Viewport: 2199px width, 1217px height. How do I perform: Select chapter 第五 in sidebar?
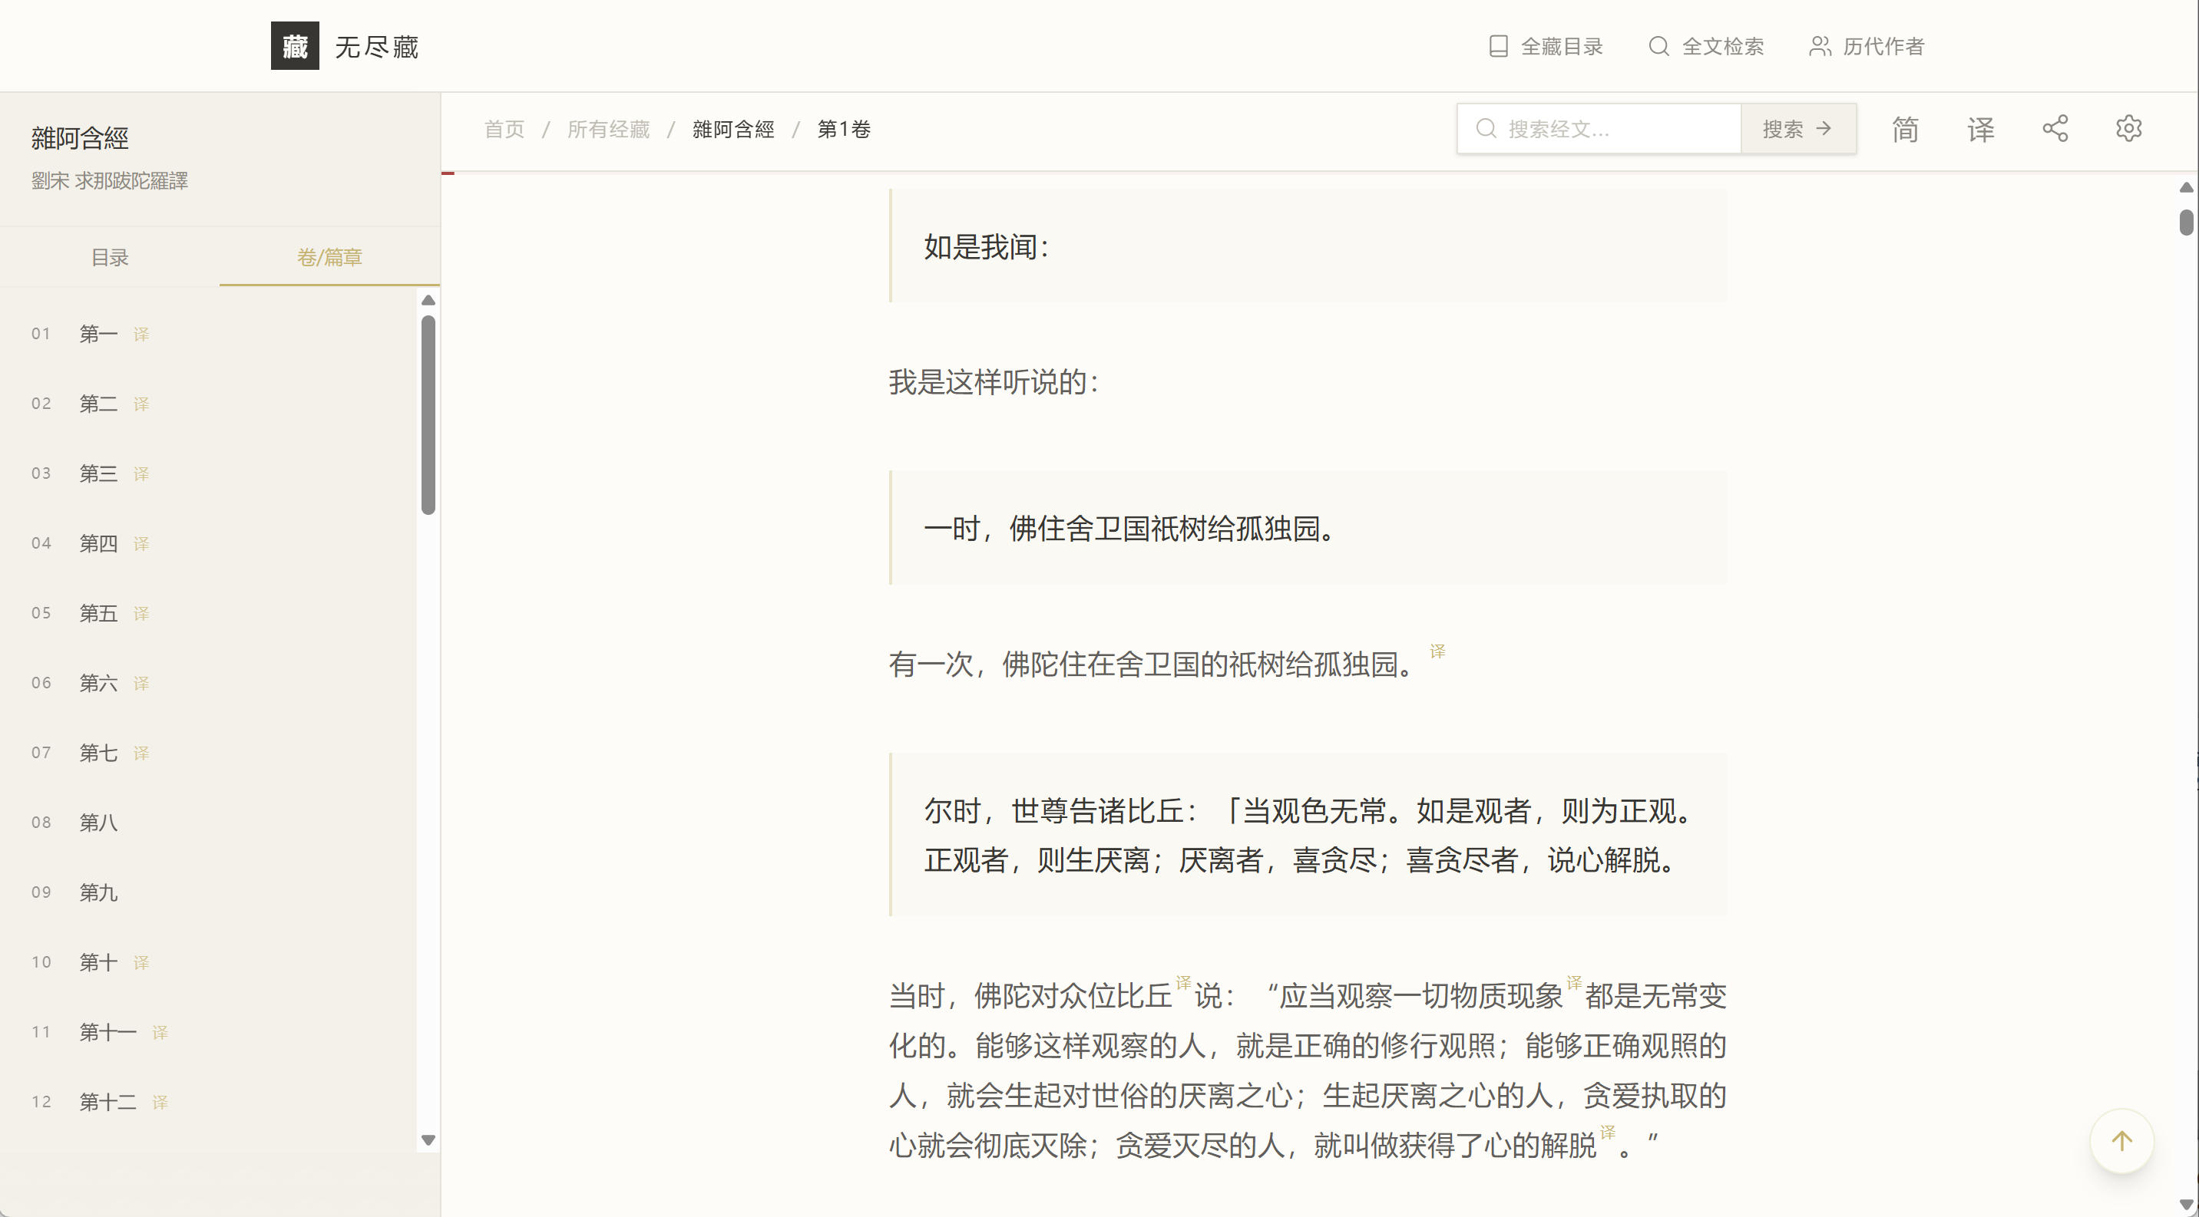click(x=98, y=613)
